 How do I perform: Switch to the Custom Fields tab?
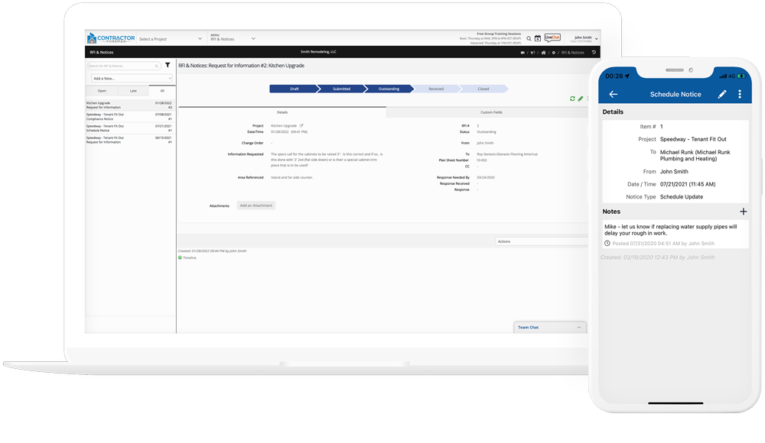point(491,112)
